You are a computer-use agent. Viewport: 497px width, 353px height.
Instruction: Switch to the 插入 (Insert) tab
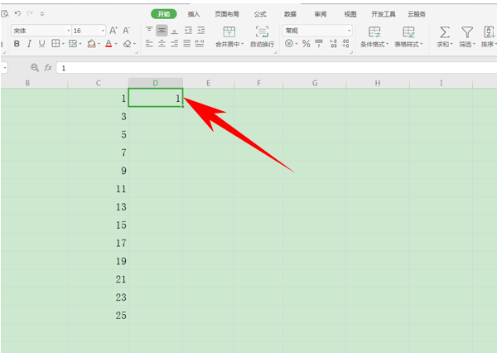point(193,14)
